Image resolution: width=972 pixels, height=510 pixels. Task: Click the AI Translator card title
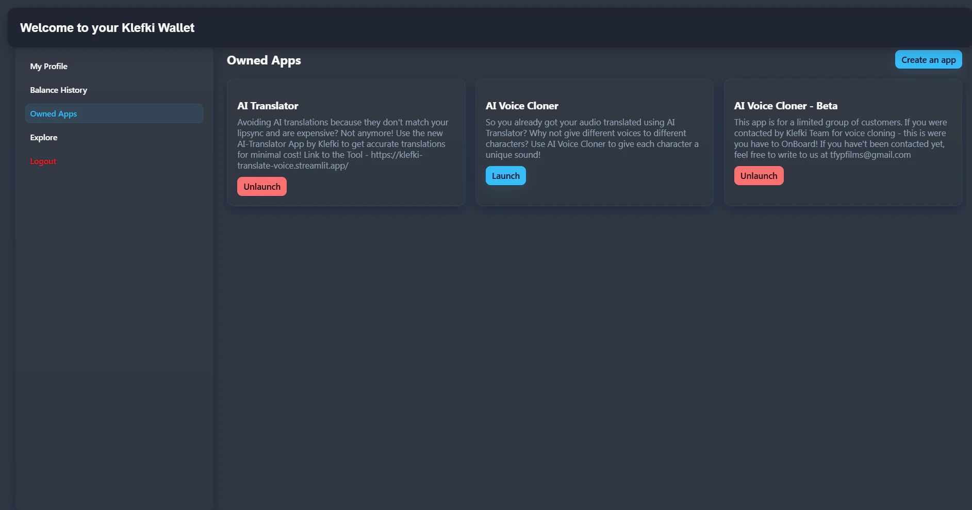coord(268,106)
